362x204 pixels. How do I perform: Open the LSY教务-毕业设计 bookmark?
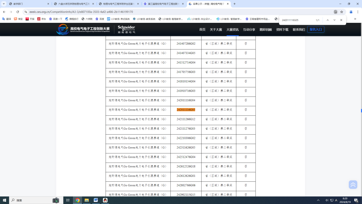pos(200,19)
